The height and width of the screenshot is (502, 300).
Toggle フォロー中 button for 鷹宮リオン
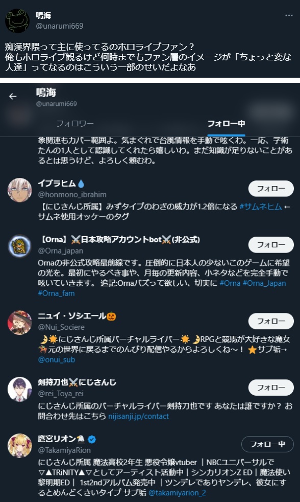coord(267,444)
